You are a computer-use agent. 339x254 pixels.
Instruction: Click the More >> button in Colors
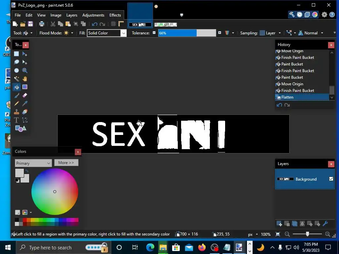coord(66,163)
